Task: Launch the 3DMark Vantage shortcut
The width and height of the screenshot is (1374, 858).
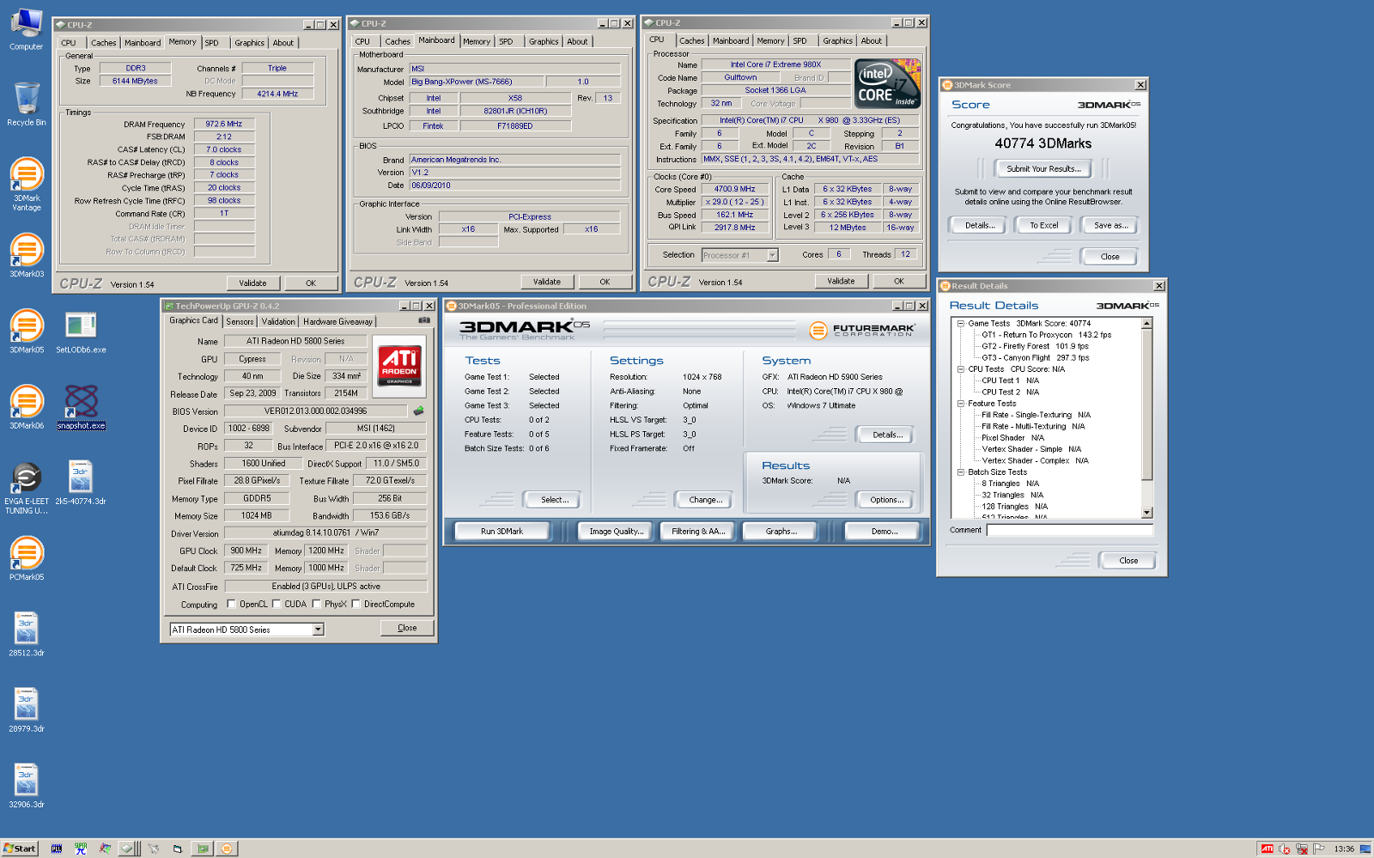Action: [x=27, y=184]
